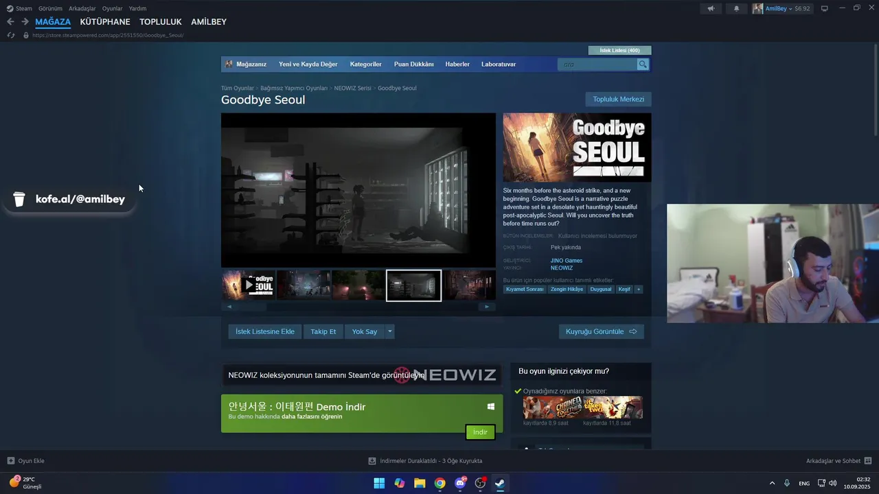Click the microphone tray icon

click(787, 483)
